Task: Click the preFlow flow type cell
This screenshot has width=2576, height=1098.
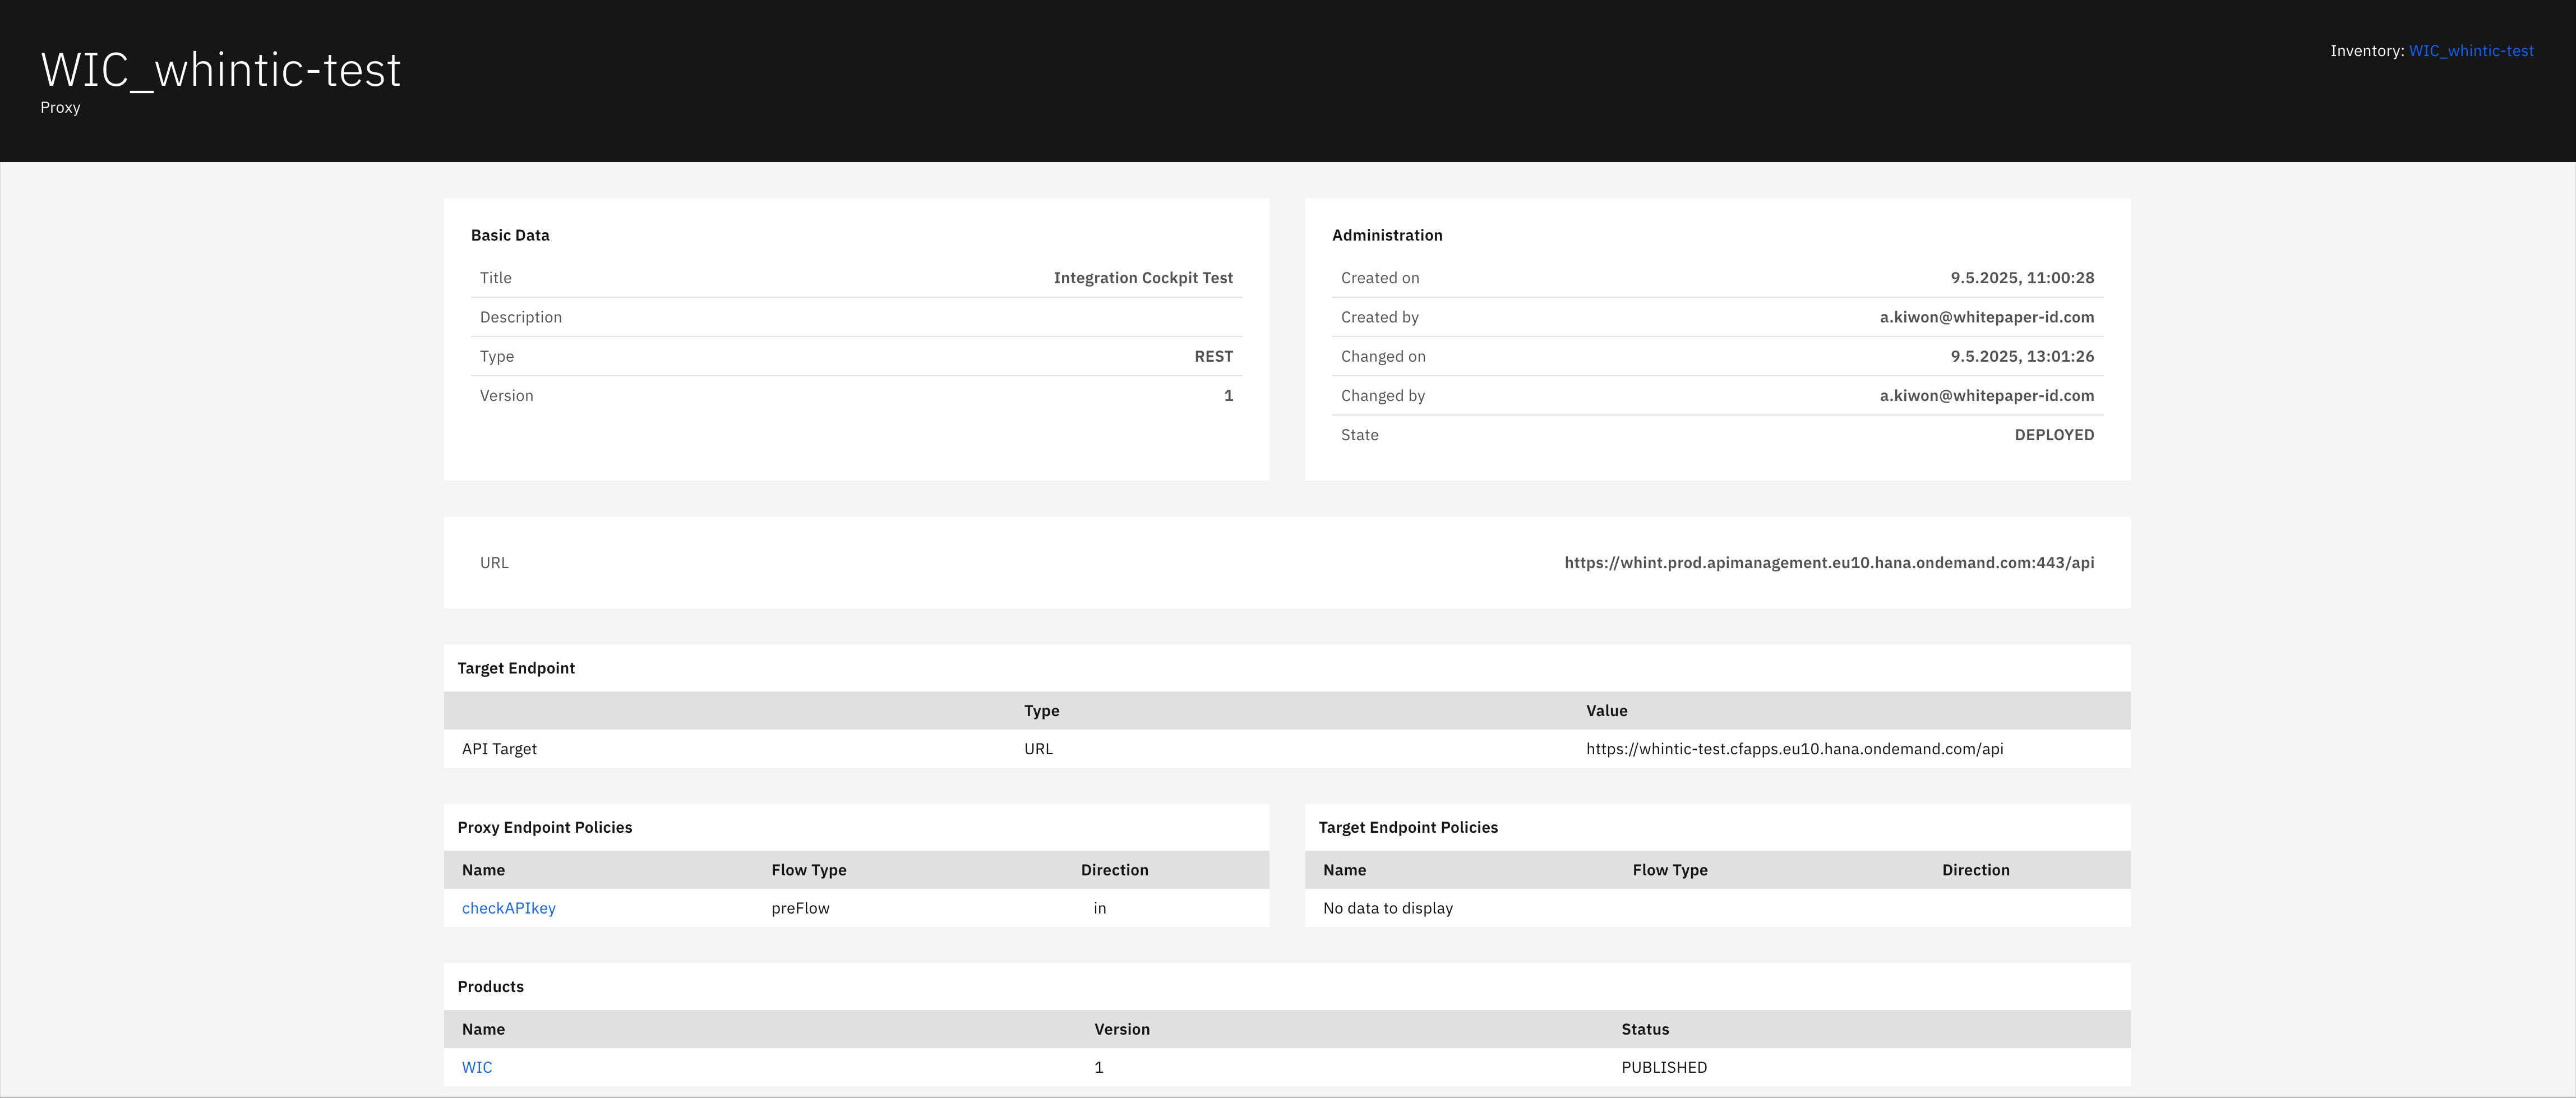Action: (x=800, y=908)
